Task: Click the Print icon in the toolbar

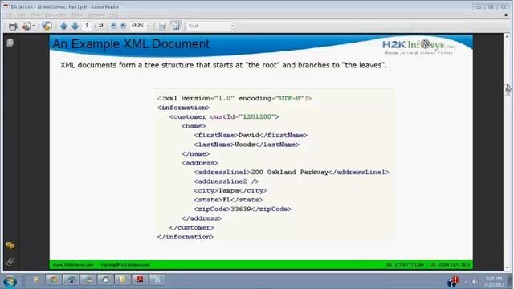Action: tap(13, 26)
